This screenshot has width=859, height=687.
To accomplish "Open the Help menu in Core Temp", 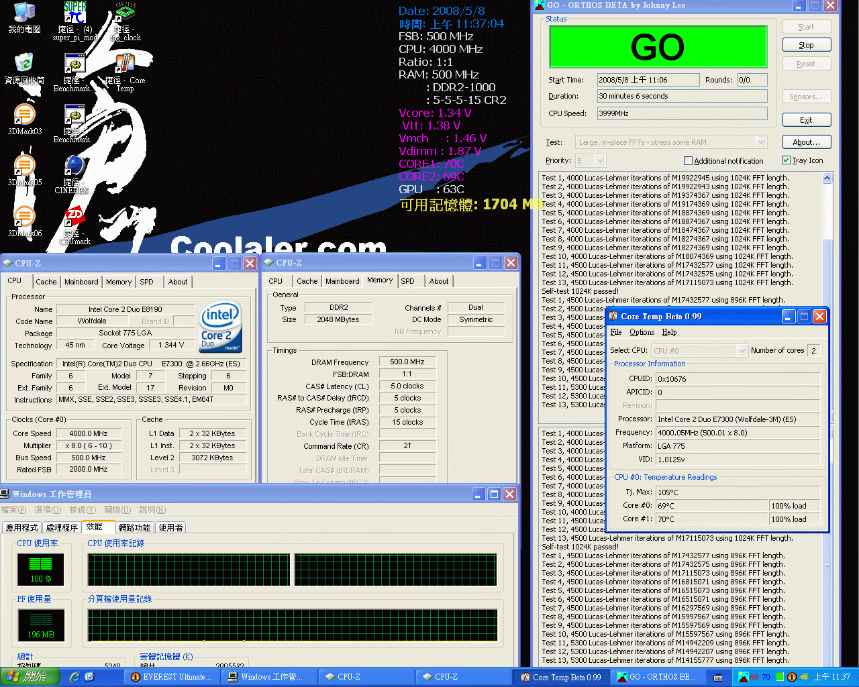I will tap(669, 332).
